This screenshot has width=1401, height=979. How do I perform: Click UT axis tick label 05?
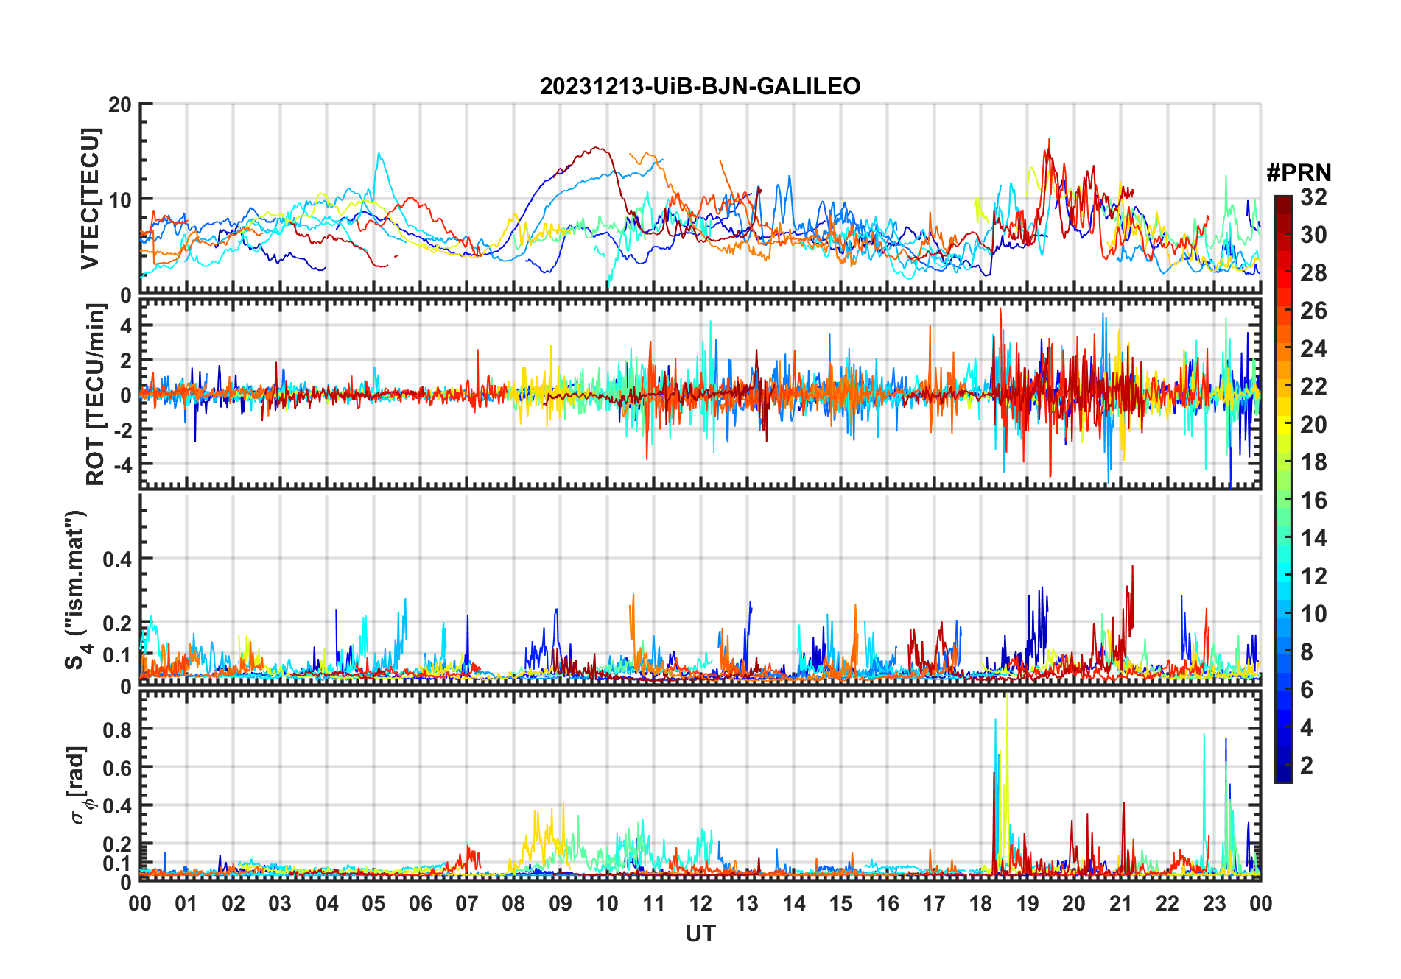click(373, 903)
